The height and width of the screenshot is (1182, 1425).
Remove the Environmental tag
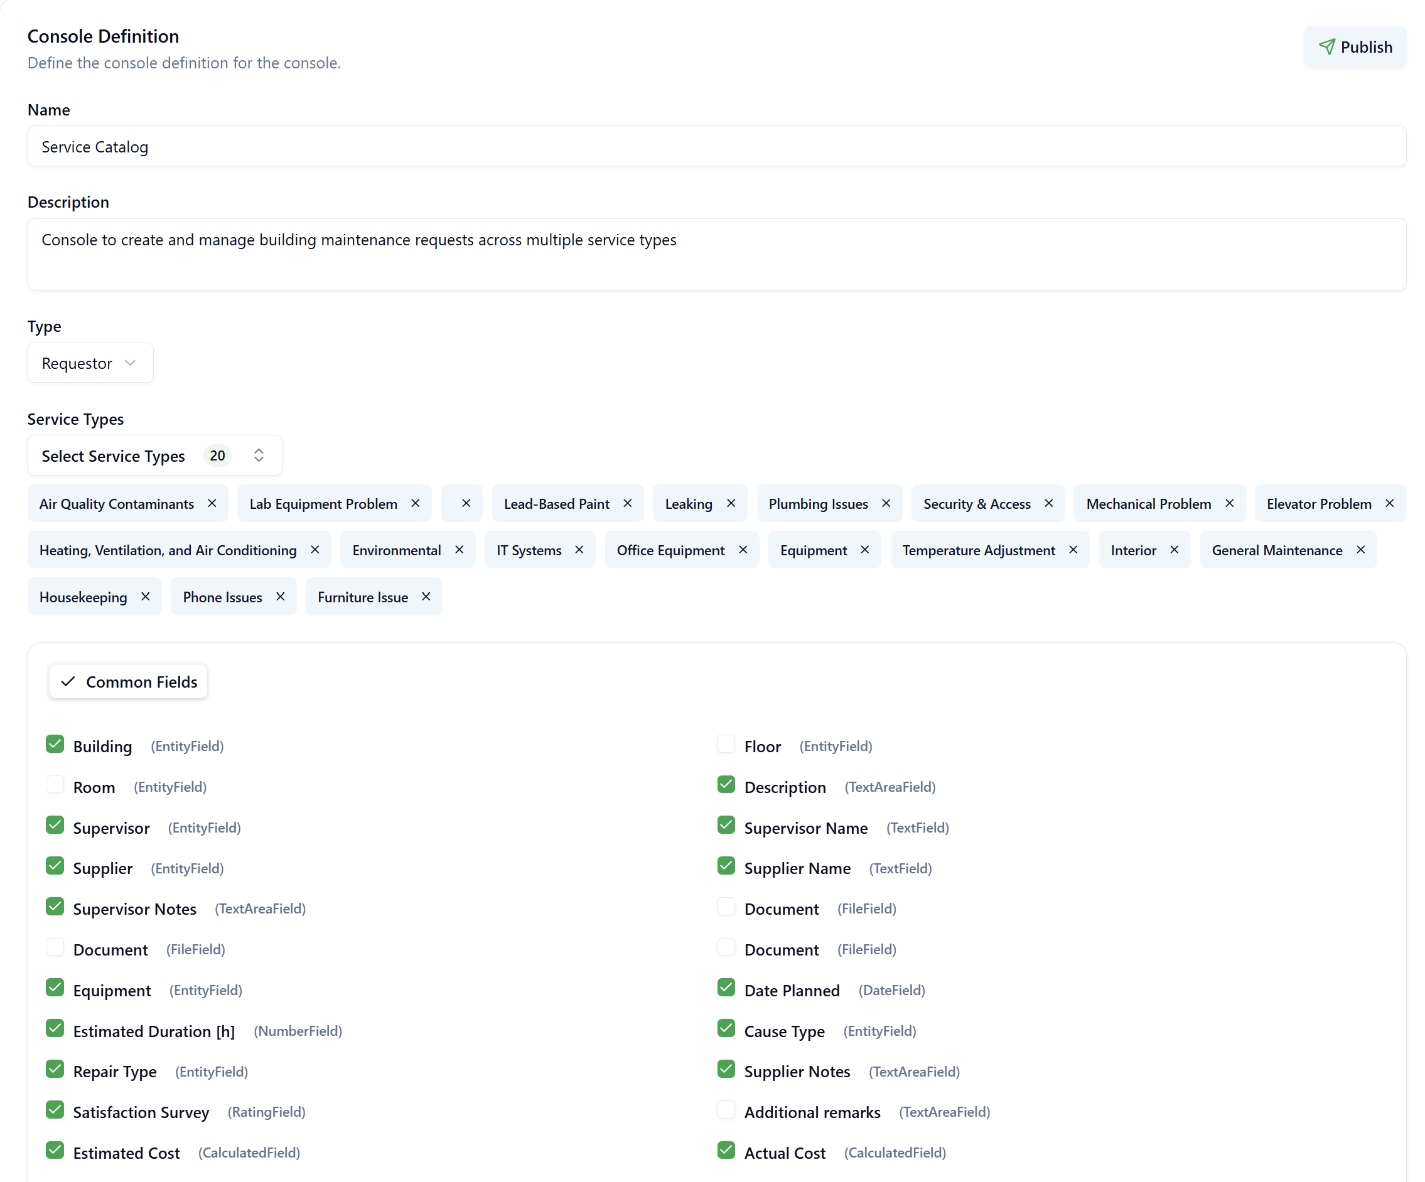(x=460, y=550)
